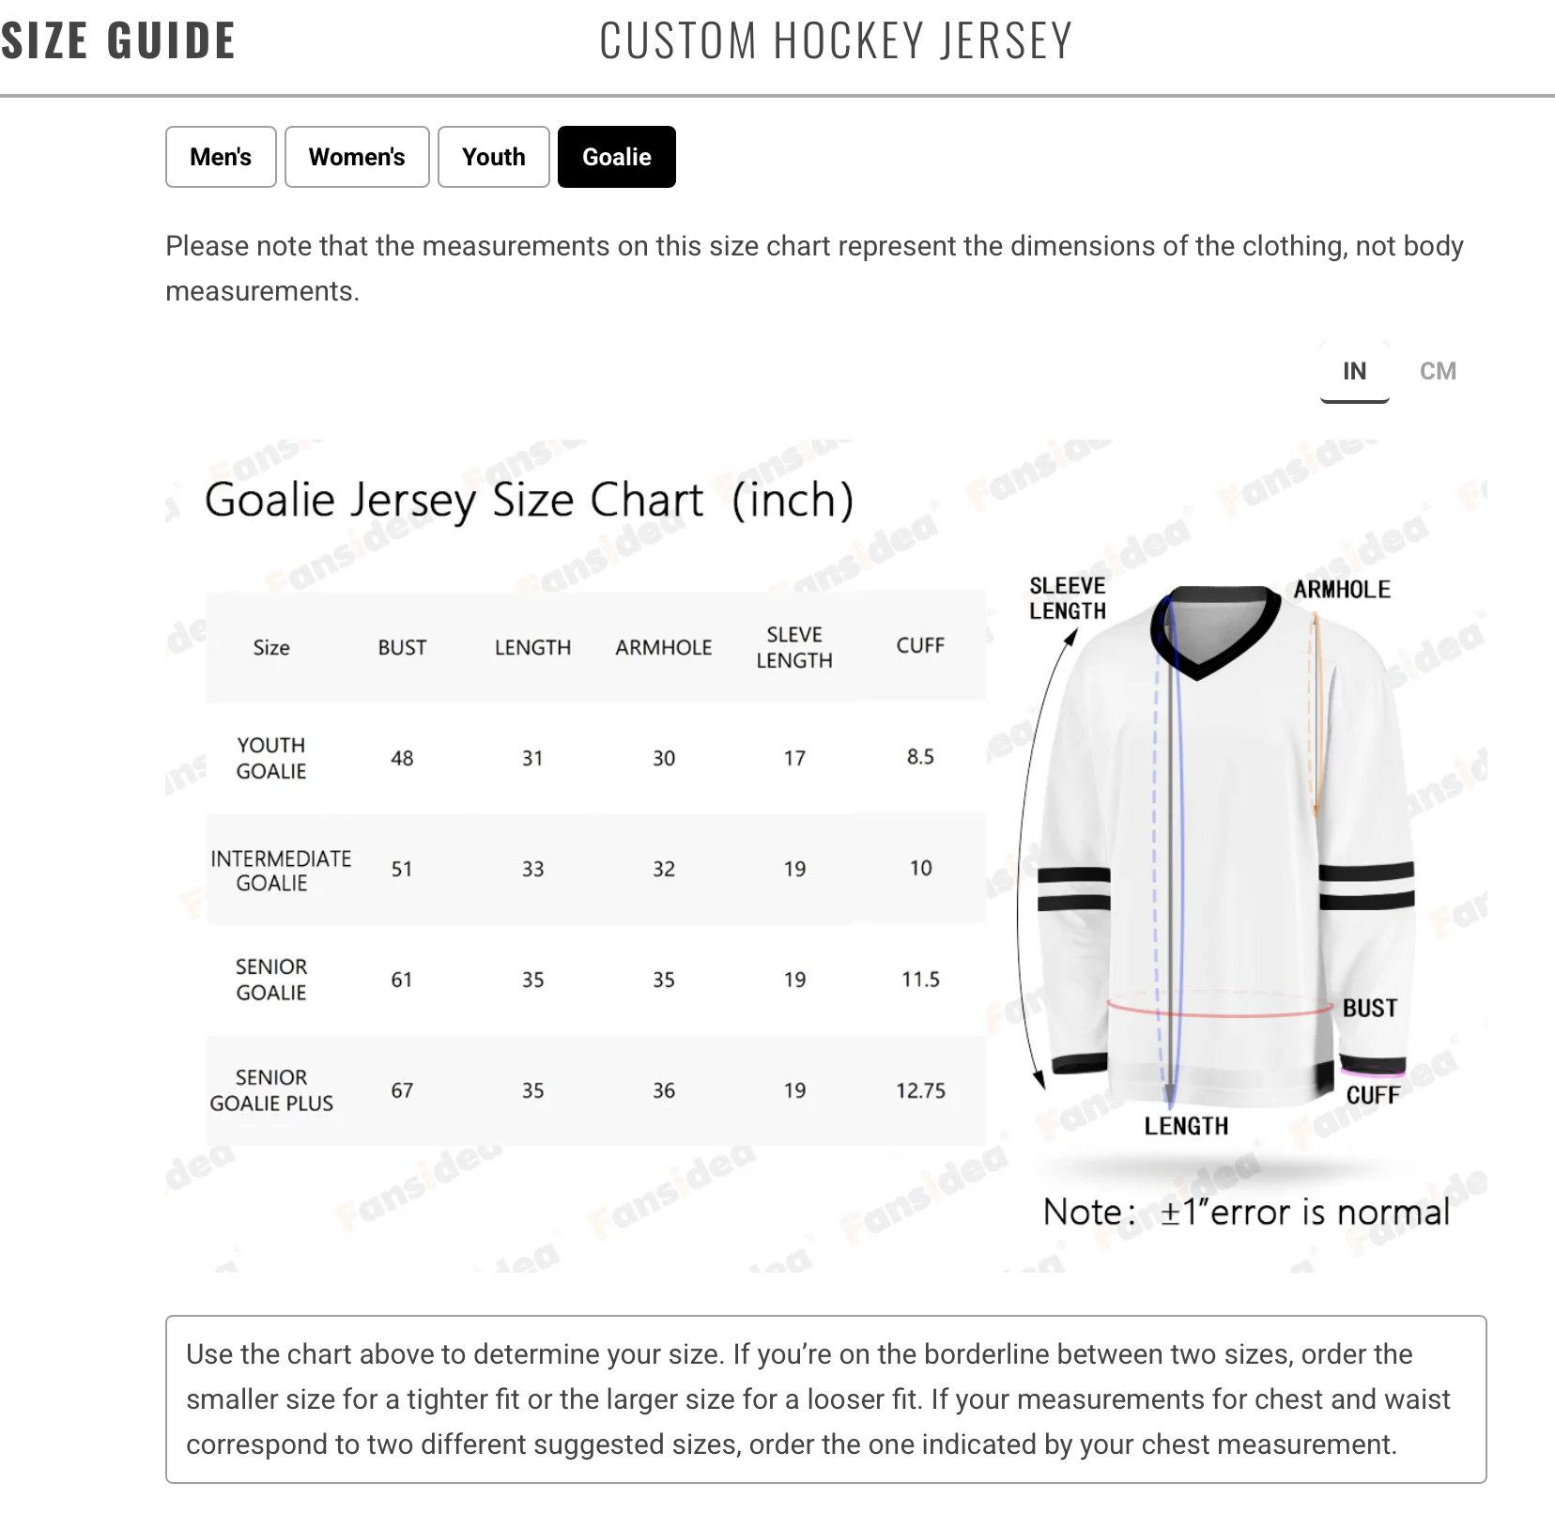Click the BUST column header in table
This screenshot has width=1555, height=1514.
point(402,647)
